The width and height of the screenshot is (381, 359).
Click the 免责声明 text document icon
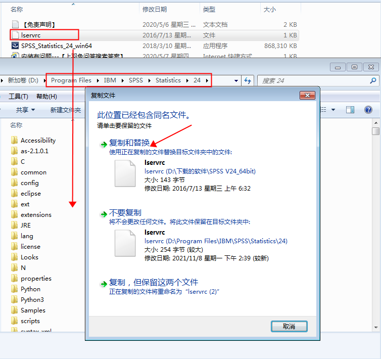(x=15, y=24)
